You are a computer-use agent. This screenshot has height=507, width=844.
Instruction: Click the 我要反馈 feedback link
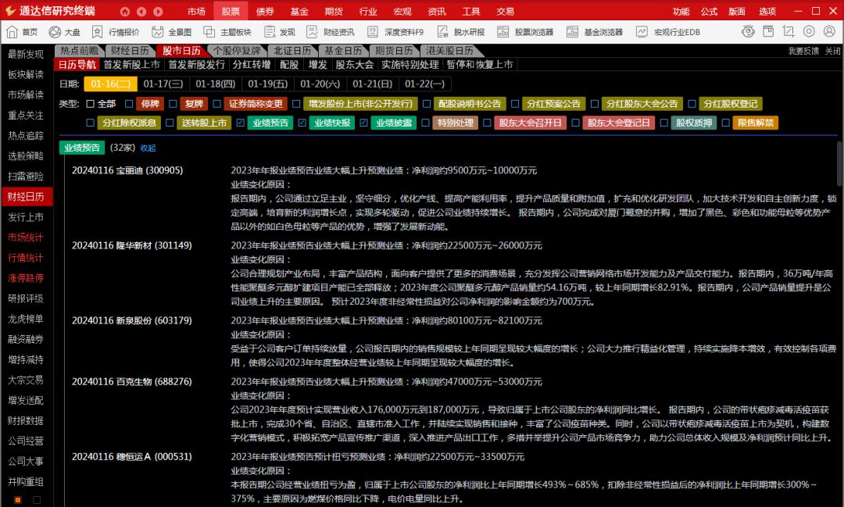(x=803, y=51)
